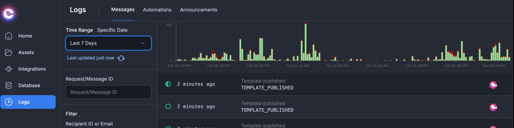The height and width of the screenshot is (128, 514).
Task: Click empty circle status icon of second log row
Action: pos(168,106)
